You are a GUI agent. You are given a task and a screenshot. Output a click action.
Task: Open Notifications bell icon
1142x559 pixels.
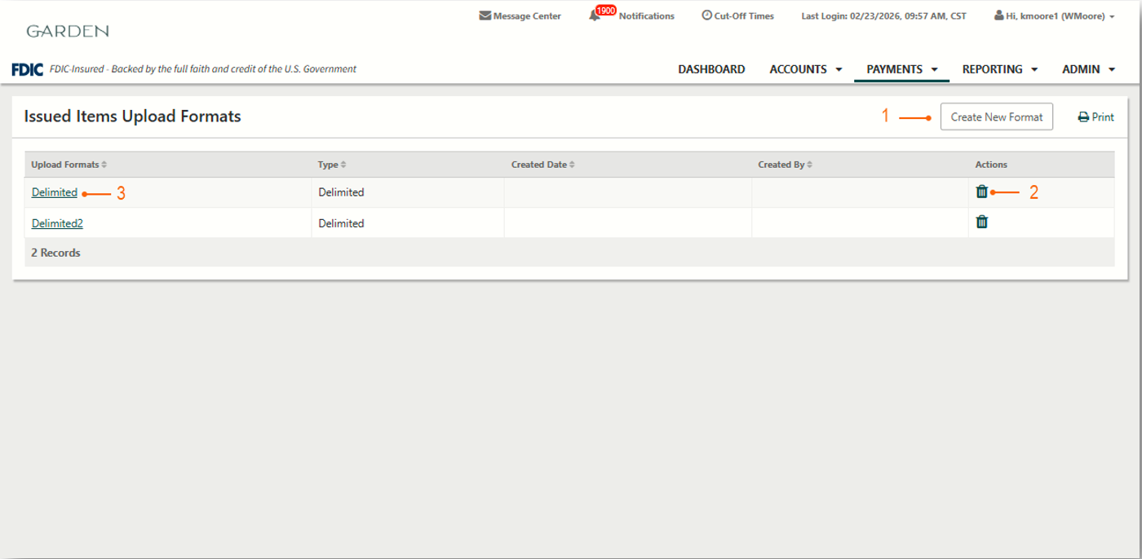click(595, 15)
